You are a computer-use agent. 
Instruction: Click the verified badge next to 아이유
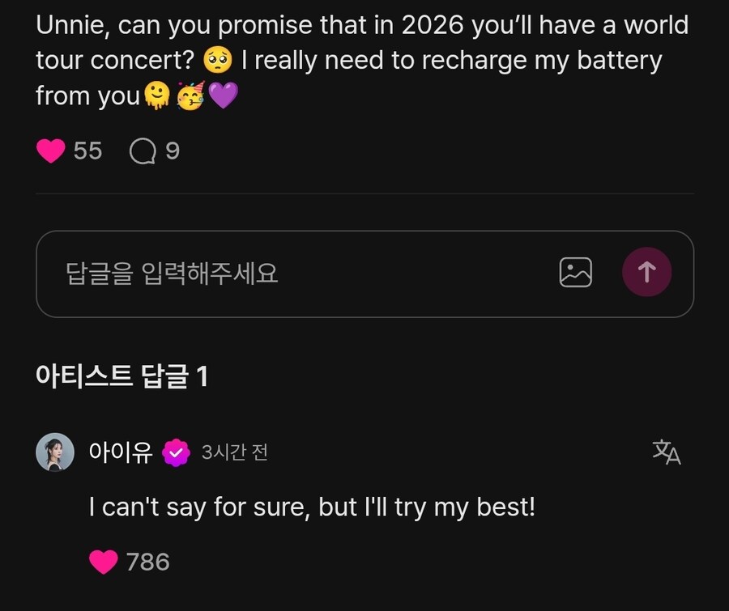click(x=175, y=452)
